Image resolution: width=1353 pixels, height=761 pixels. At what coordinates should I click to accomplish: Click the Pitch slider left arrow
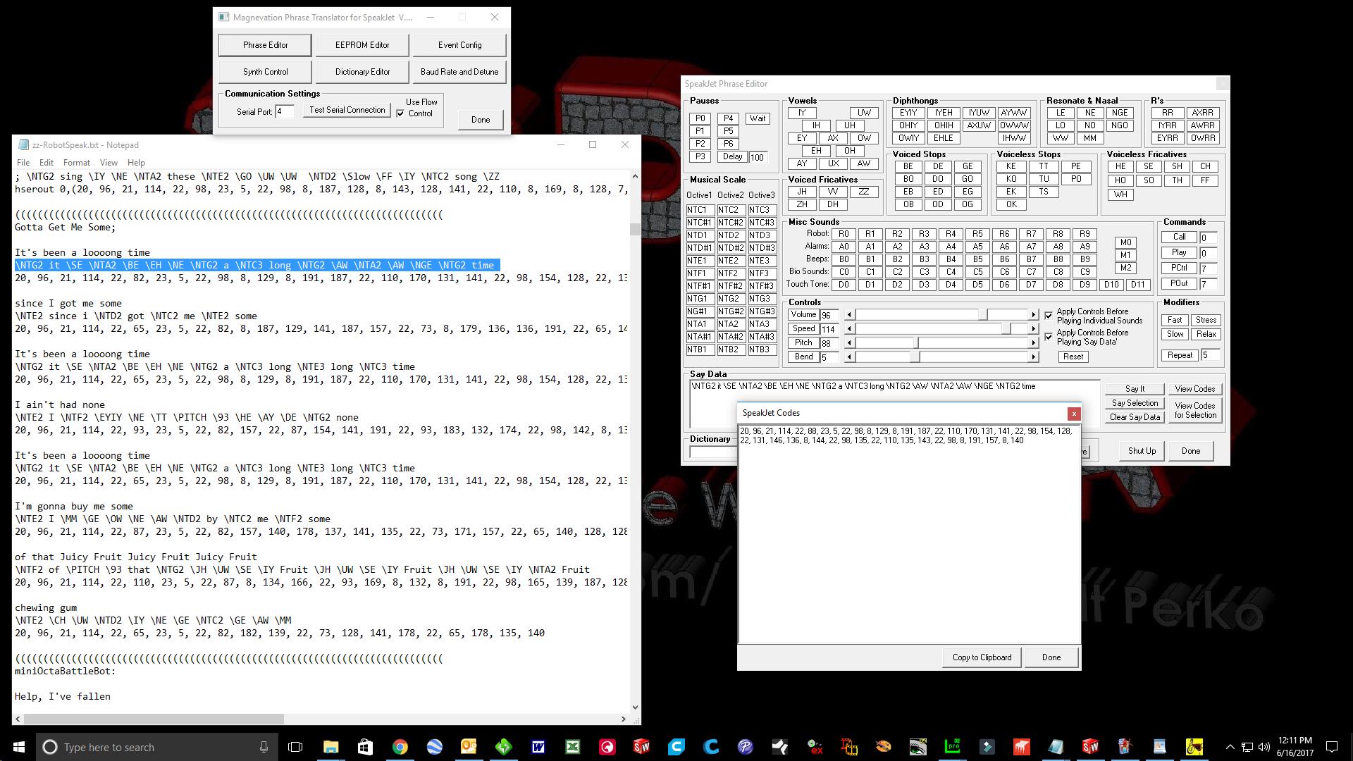coord(849,343)
